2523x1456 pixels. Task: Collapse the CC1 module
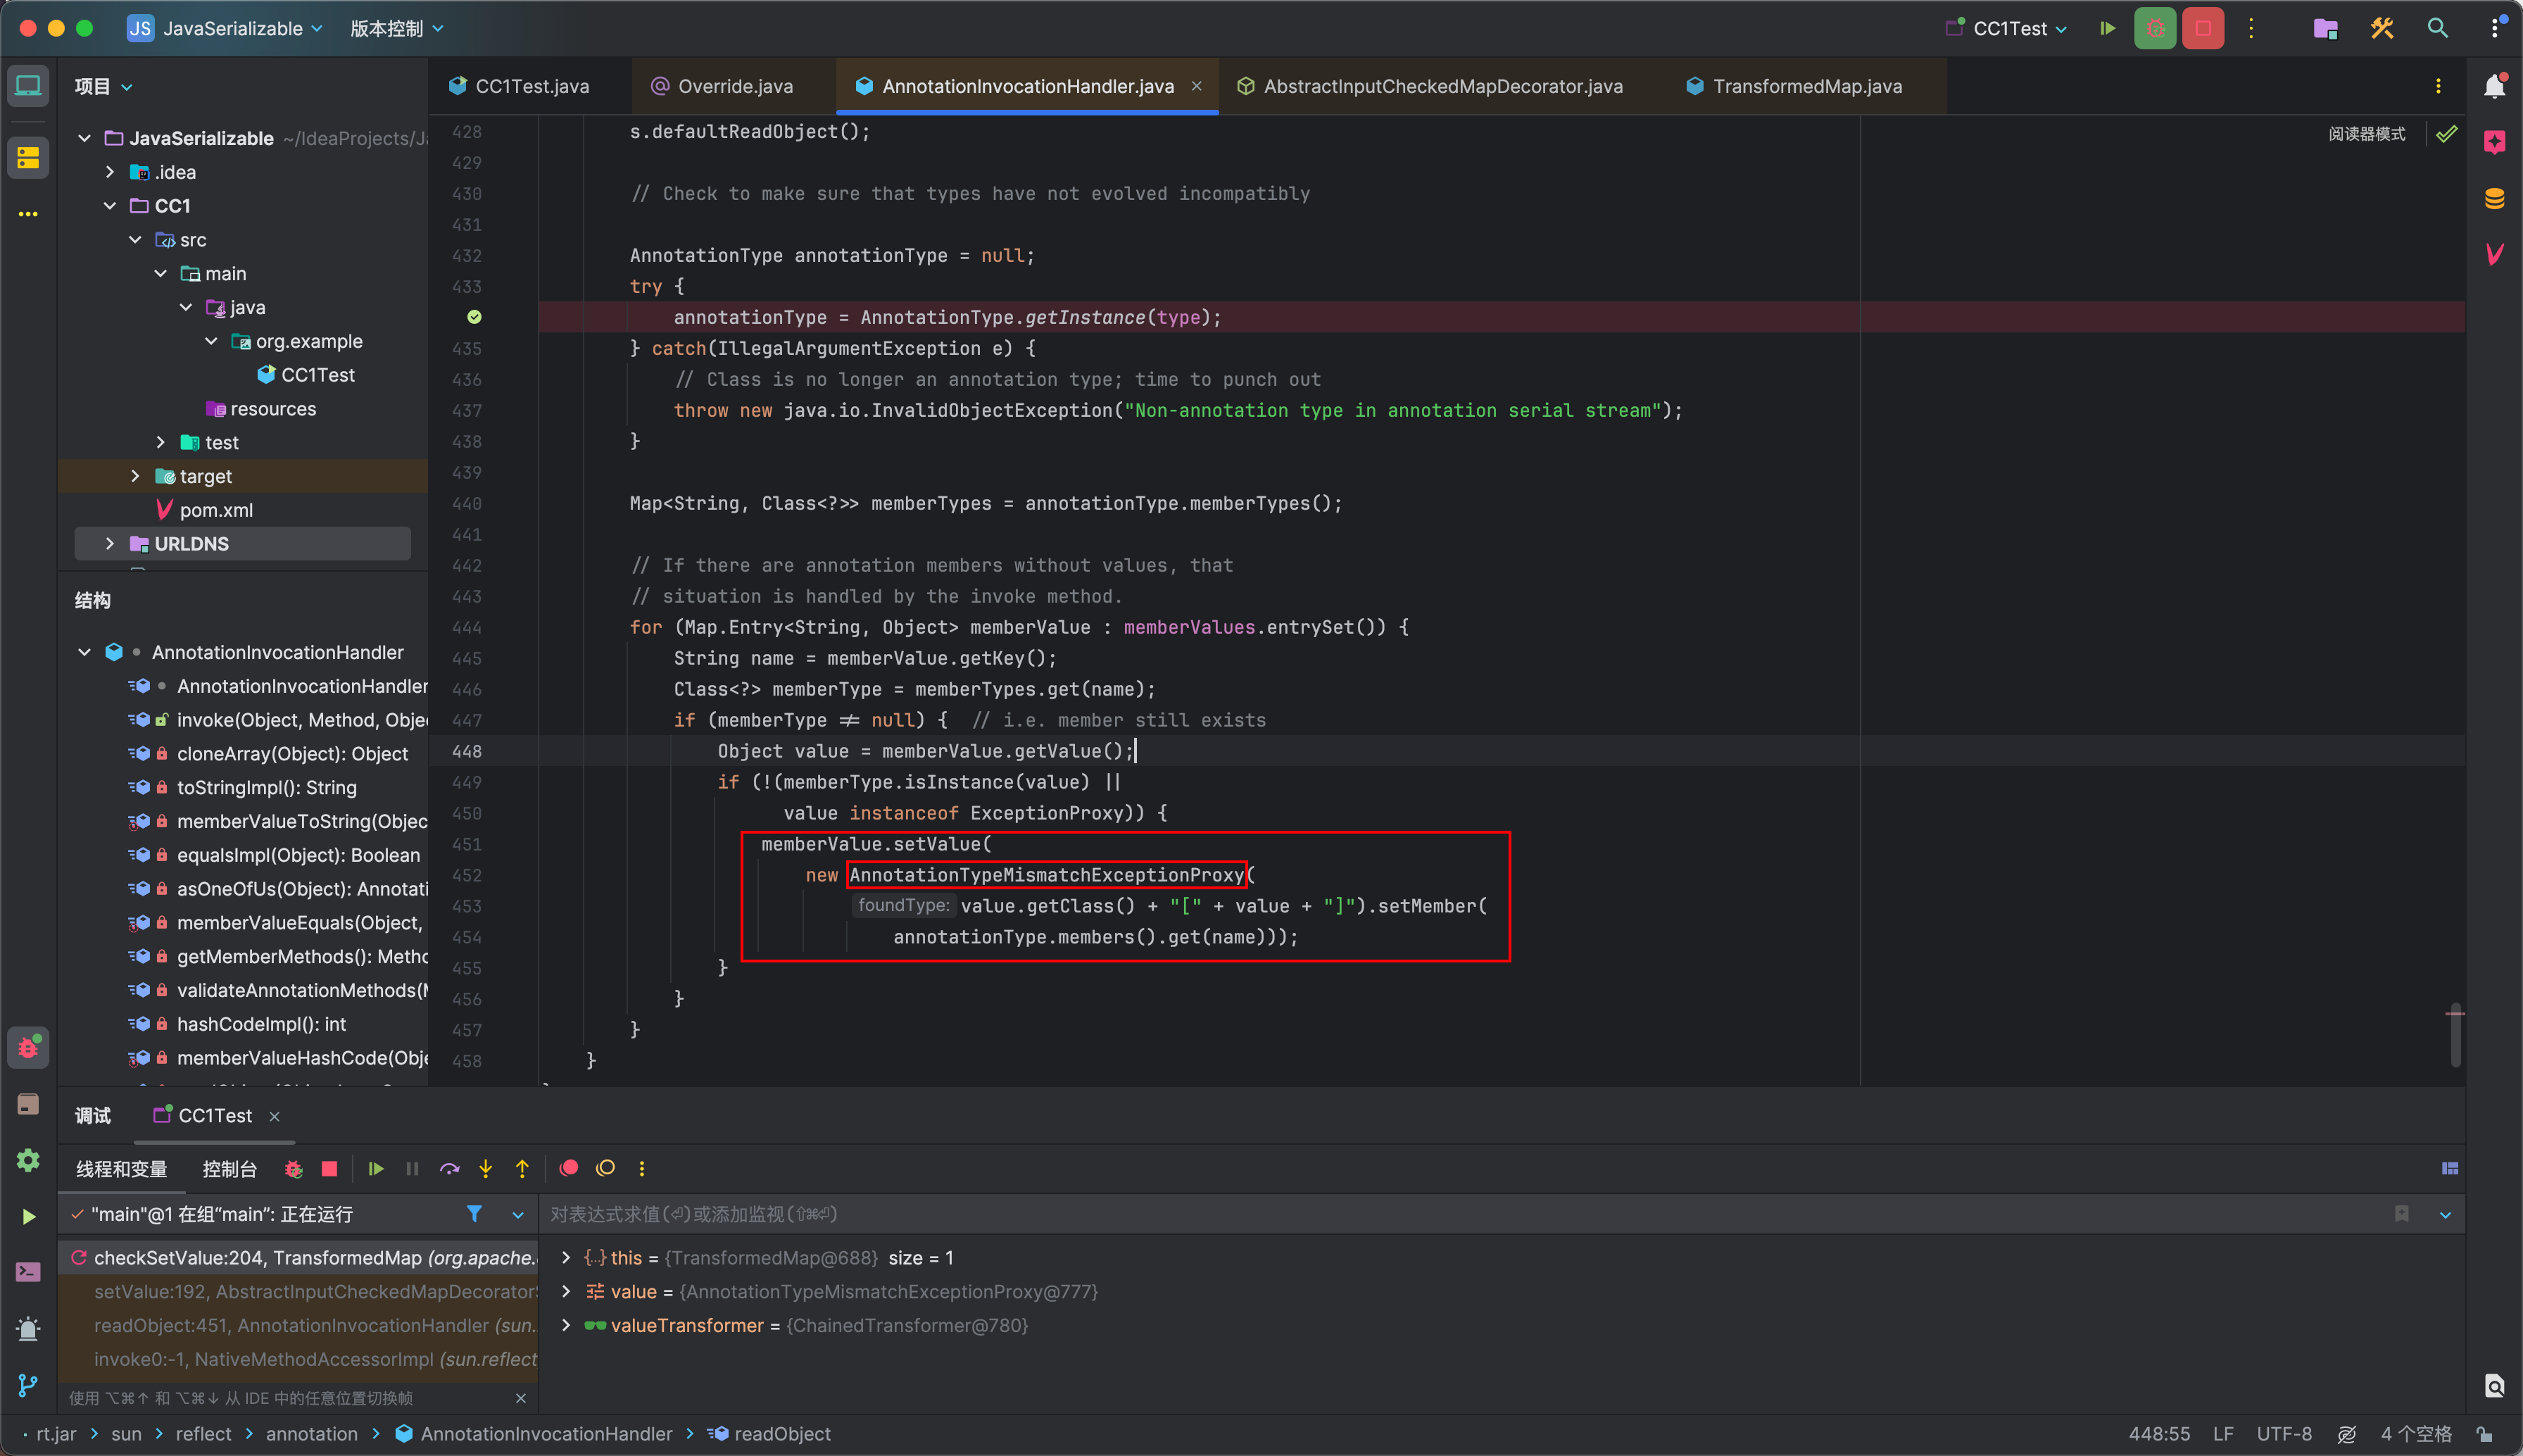(109, 206)
